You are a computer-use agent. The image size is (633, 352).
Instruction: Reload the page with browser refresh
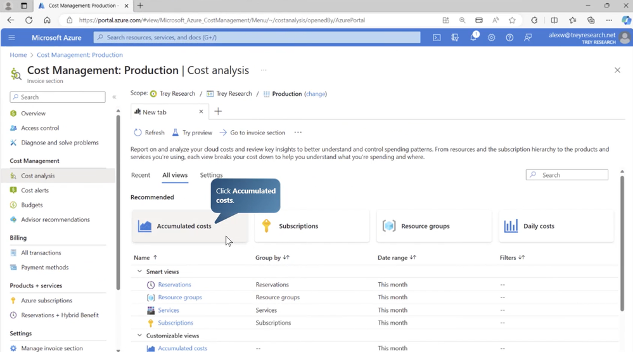point(29,20)
